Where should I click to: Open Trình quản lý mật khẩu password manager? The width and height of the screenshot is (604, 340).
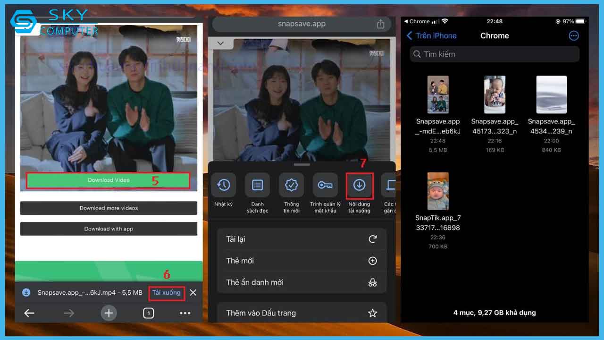[x=325, y=185]
